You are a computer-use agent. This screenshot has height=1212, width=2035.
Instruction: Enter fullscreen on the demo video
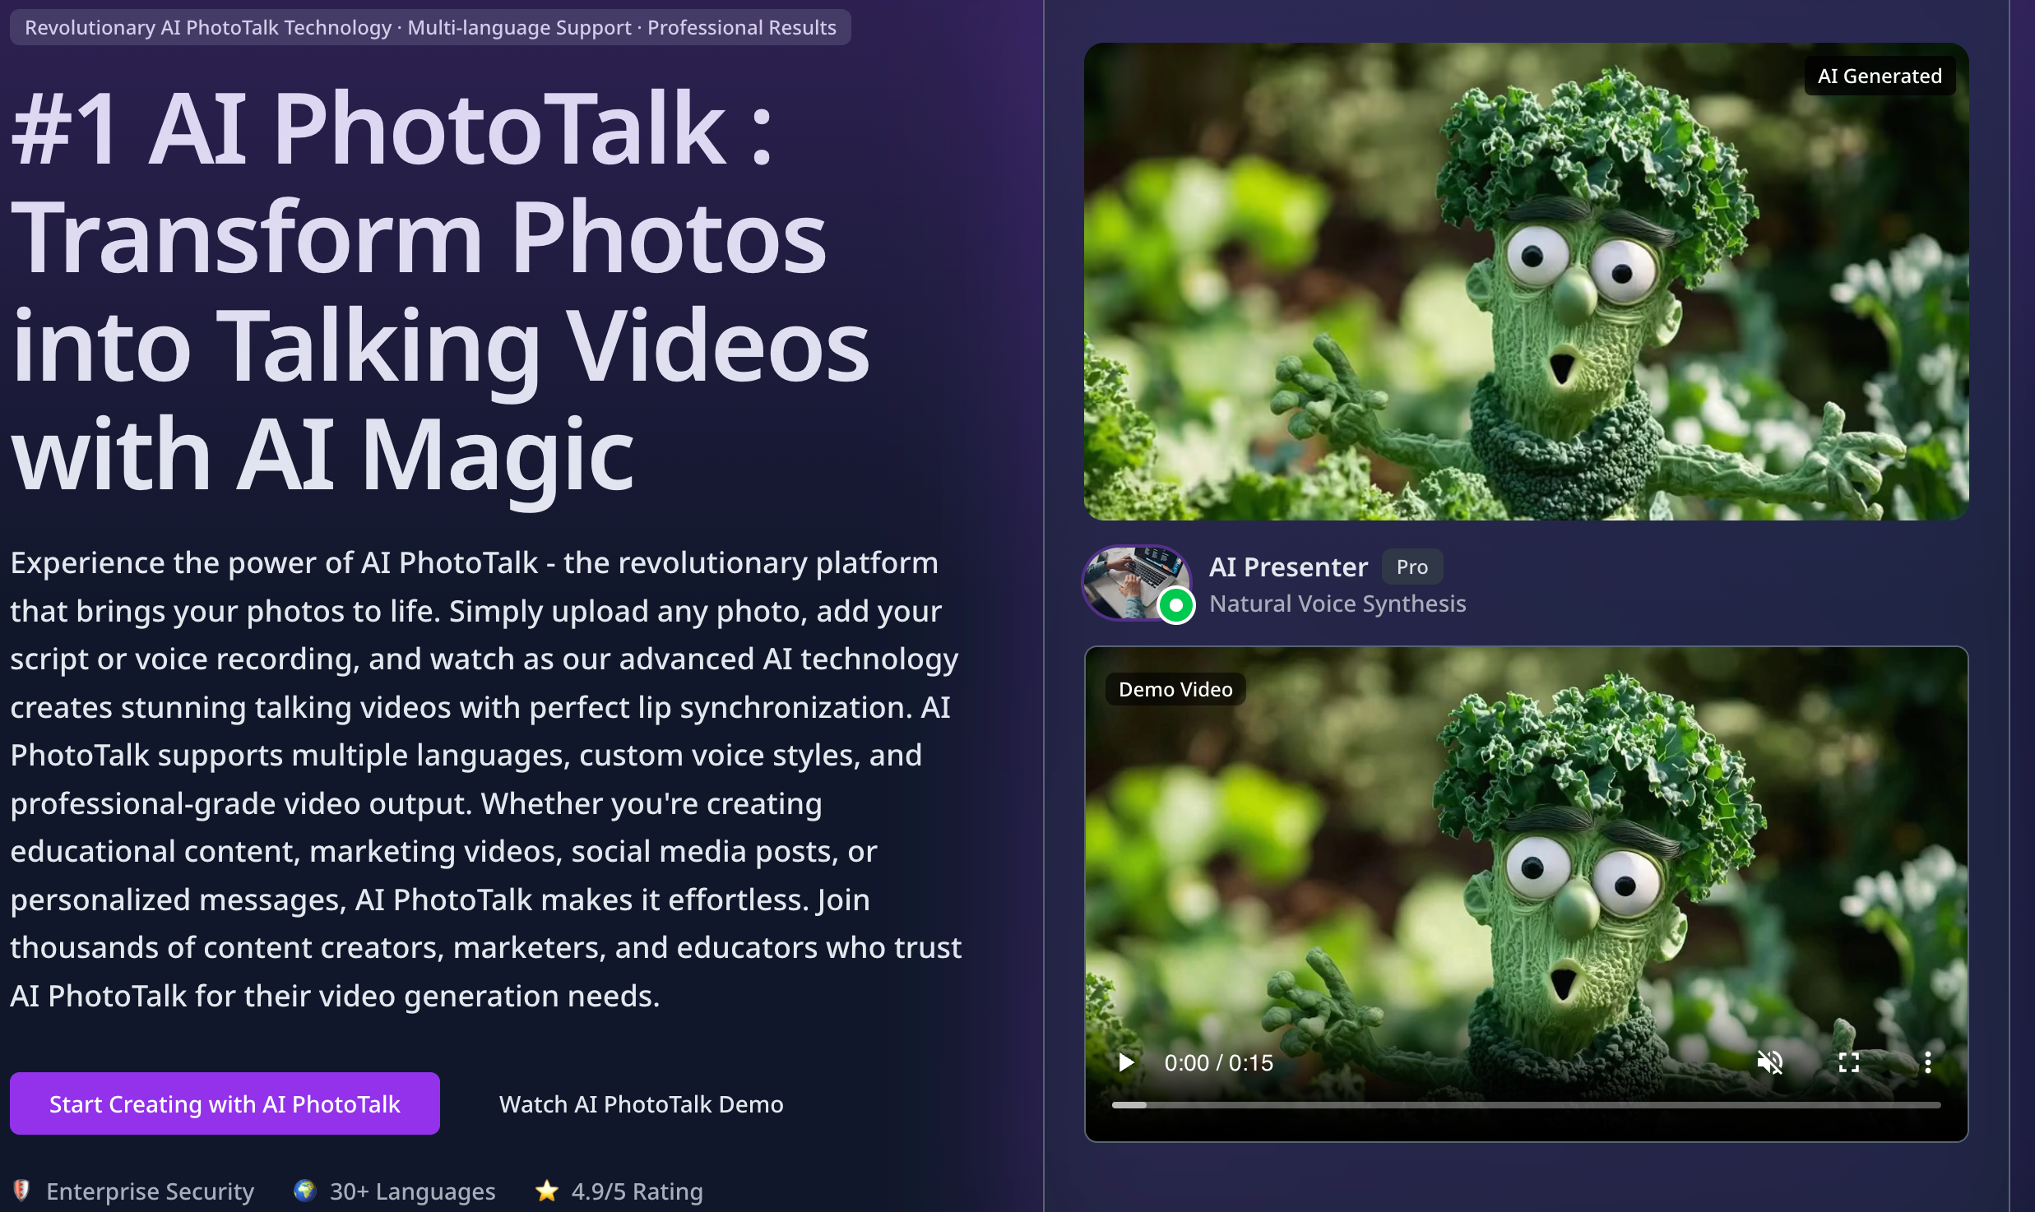(1848, 1062)
